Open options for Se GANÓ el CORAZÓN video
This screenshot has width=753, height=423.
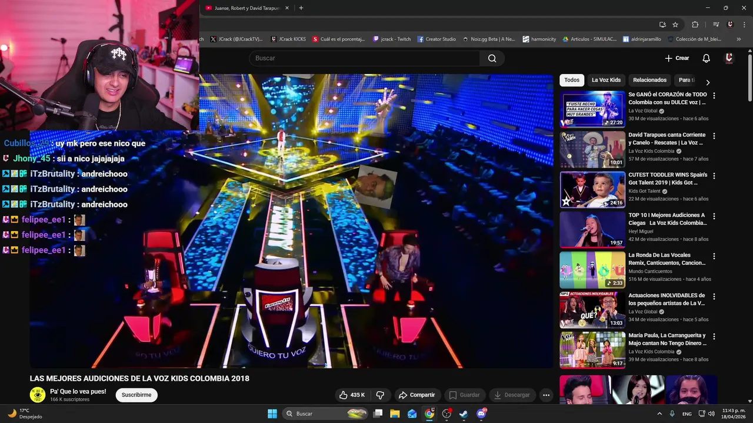(x=714, y=95)
